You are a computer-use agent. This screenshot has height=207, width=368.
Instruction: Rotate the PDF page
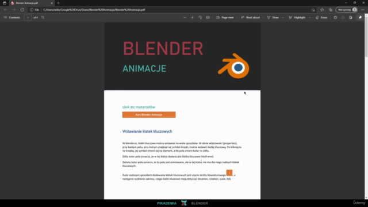(x=200, y=18)
